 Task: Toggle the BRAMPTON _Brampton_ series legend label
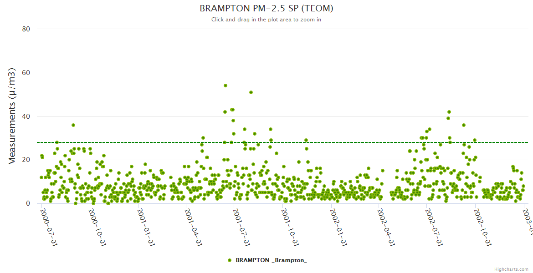pyautogui.click(x=271, y=260)
